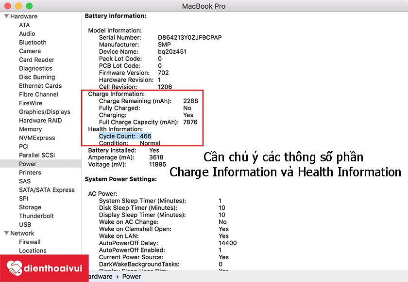Minimize window with yellow button
Screen dimensions: 408x282
pyautogui.click(x=18, y=6)
